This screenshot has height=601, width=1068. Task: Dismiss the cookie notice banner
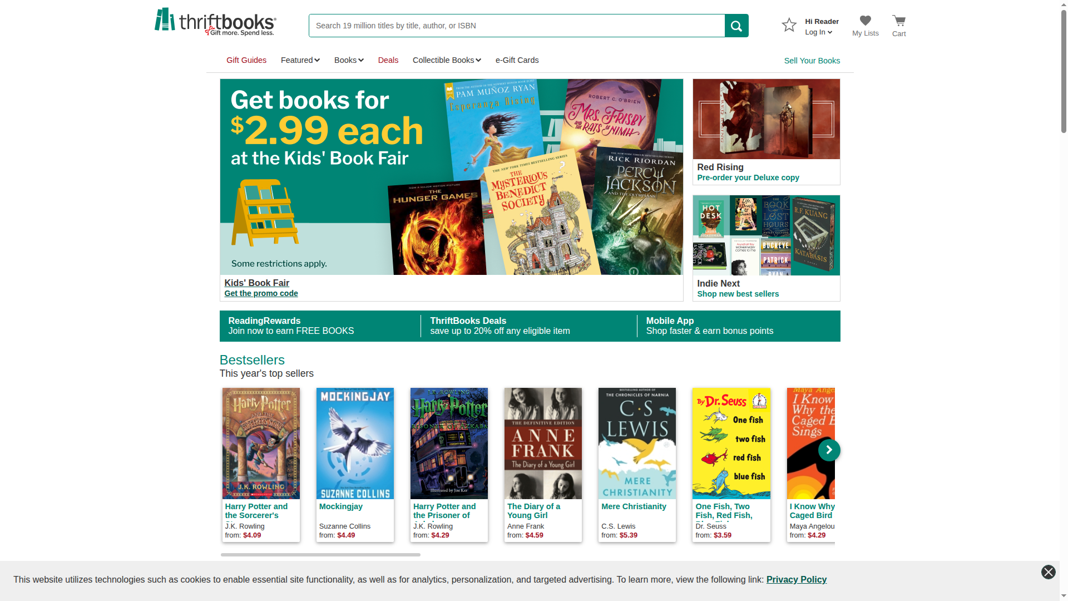(1048, 572)
